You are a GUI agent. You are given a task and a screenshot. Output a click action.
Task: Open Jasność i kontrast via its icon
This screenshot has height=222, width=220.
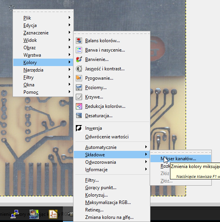point(79,69)
